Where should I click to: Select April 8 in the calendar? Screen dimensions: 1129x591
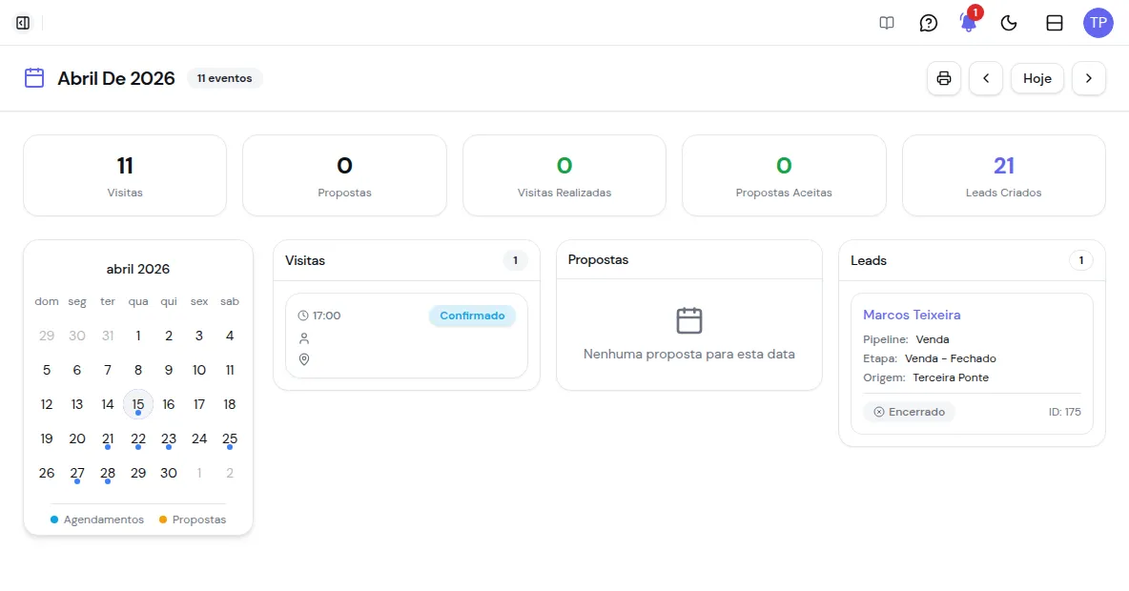[x=138, y=370]
